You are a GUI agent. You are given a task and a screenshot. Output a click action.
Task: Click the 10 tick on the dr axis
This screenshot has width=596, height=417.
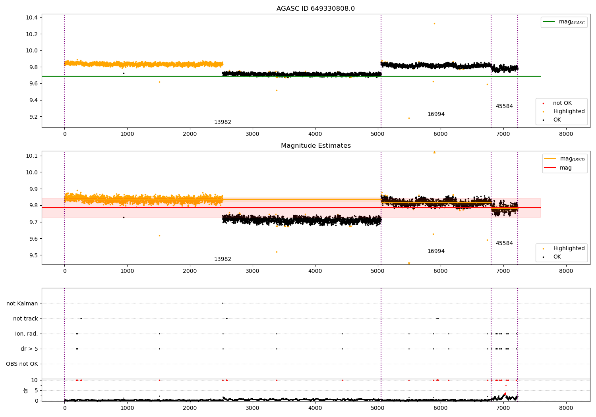(35, 380)
